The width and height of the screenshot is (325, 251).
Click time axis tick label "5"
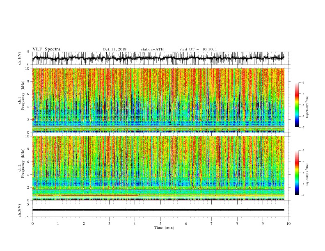pos(160,224)
